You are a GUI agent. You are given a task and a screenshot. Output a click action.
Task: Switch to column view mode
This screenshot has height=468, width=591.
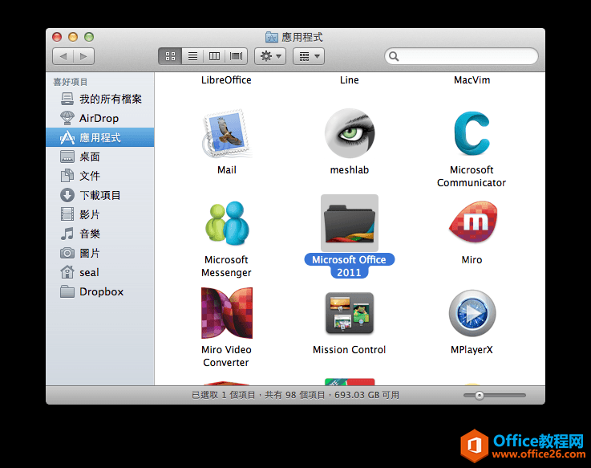[214, 56]
